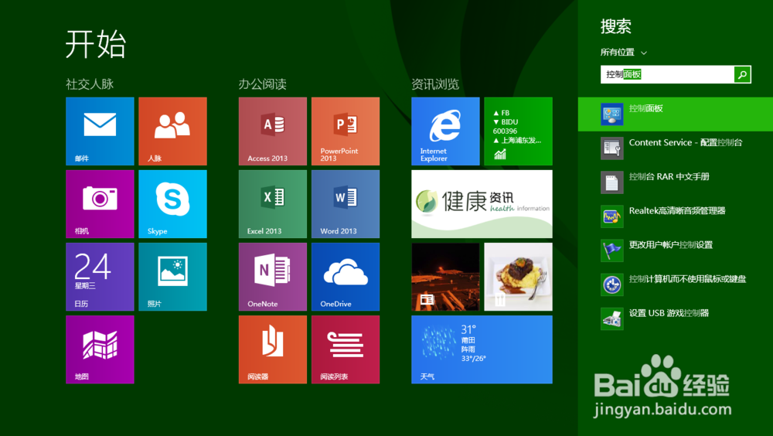Select 设置 USB 游戏控制器 result

pyautogui.click(x=676, y=318)
